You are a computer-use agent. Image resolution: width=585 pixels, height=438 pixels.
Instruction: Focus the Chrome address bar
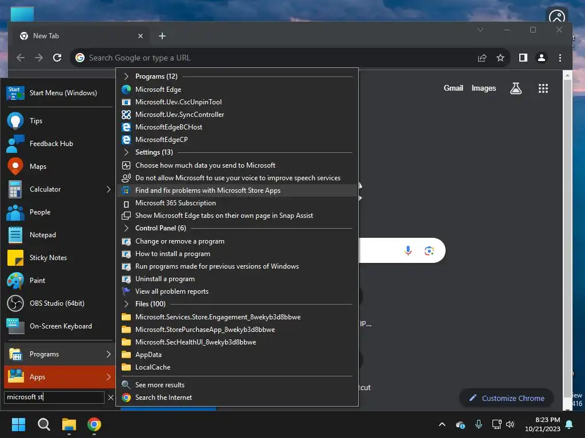[276, 58]
